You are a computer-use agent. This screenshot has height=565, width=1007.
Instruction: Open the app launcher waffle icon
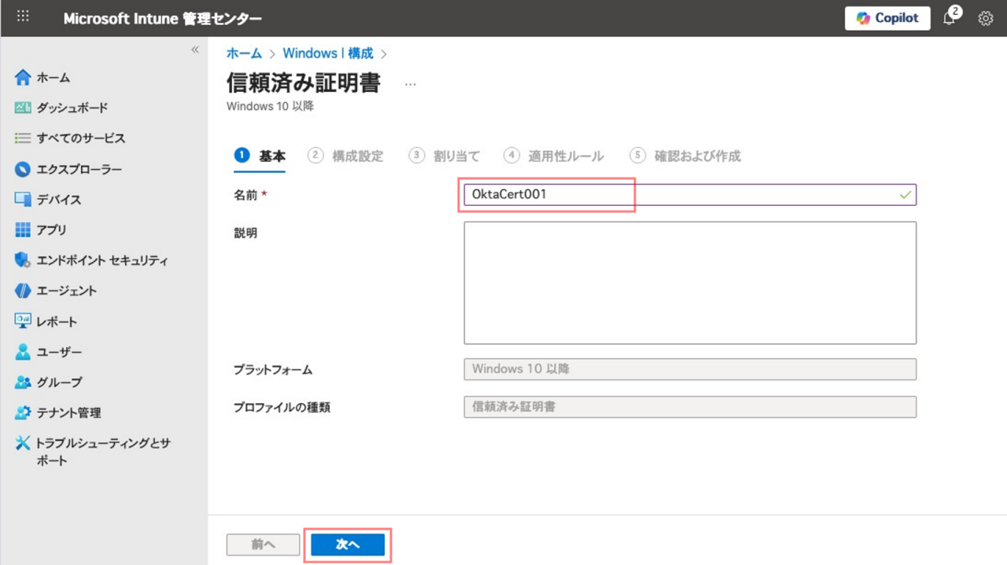click(x=23, y=17)
